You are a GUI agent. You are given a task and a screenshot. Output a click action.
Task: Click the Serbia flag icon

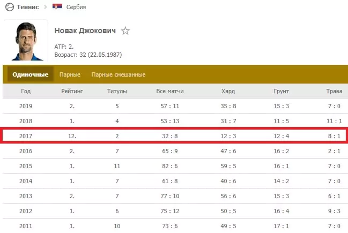tap(57, 6)
